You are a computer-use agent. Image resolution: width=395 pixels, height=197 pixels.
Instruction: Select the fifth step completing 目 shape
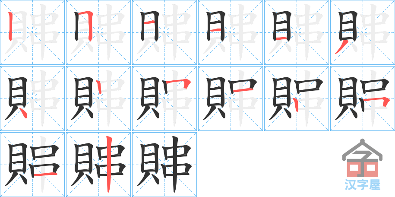pos(297,32)
